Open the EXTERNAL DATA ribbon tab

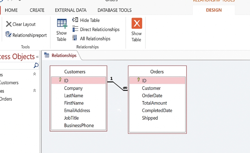pos(71,10)
